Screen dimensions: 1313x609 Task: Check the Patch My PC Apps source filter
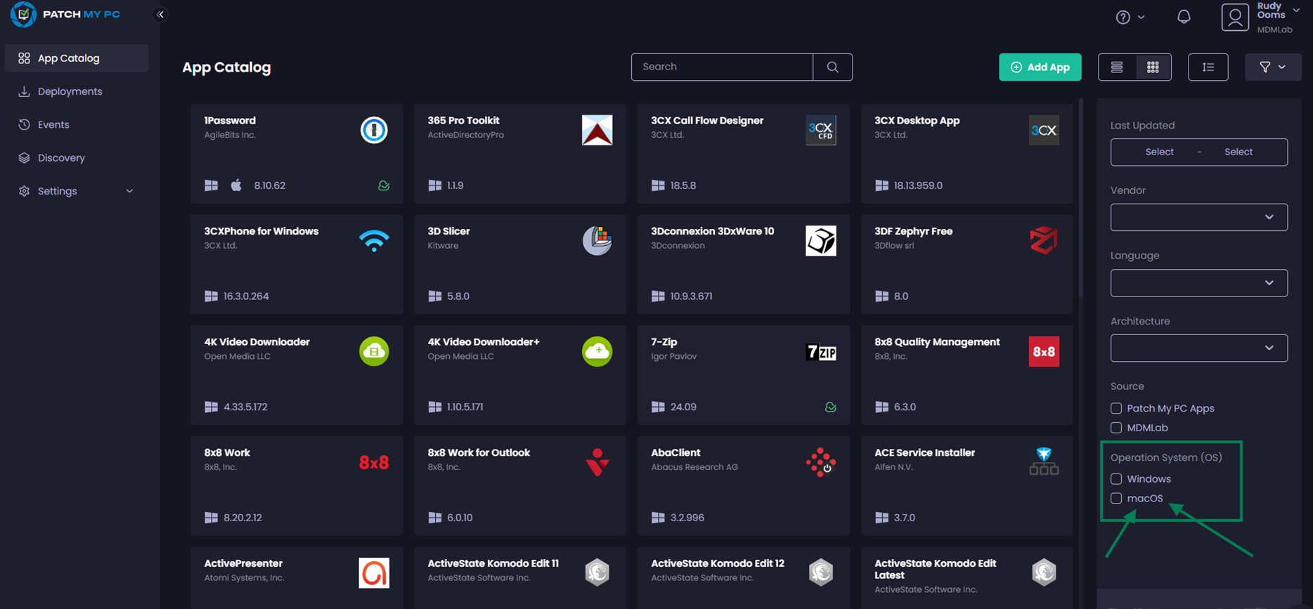pos(1116,408)
